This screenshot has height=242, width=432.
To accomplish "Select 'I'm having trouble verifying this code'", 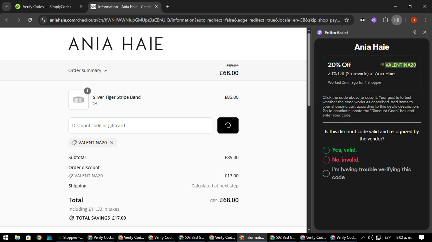I will point(326,173).
